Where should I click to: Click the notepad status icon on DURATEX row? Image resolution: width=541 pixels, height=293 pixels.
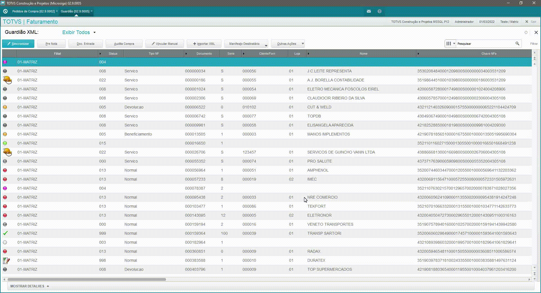6,260
